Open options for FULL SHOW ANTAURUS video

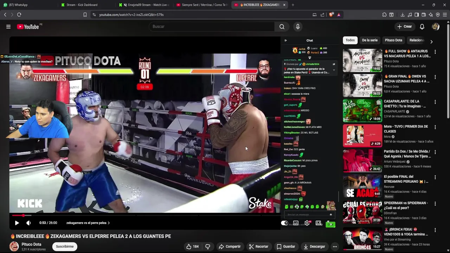[435, 52]
